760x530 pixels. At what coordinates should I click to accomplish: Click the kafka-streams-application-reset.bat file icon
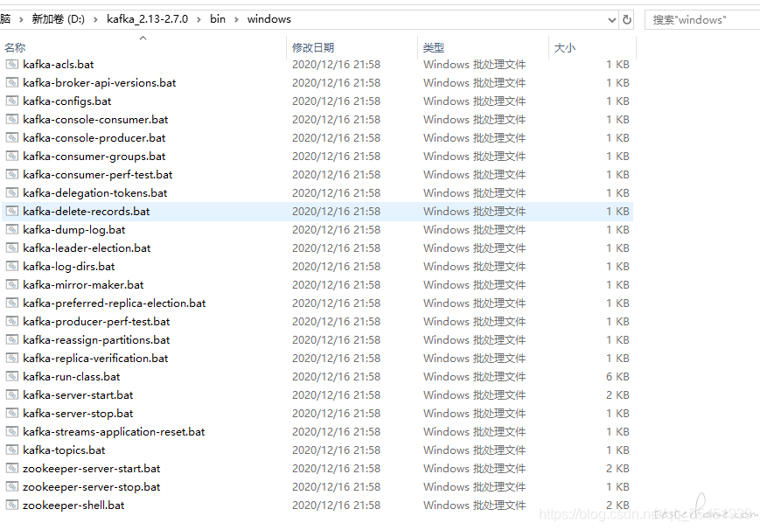[x=12, y=432]
